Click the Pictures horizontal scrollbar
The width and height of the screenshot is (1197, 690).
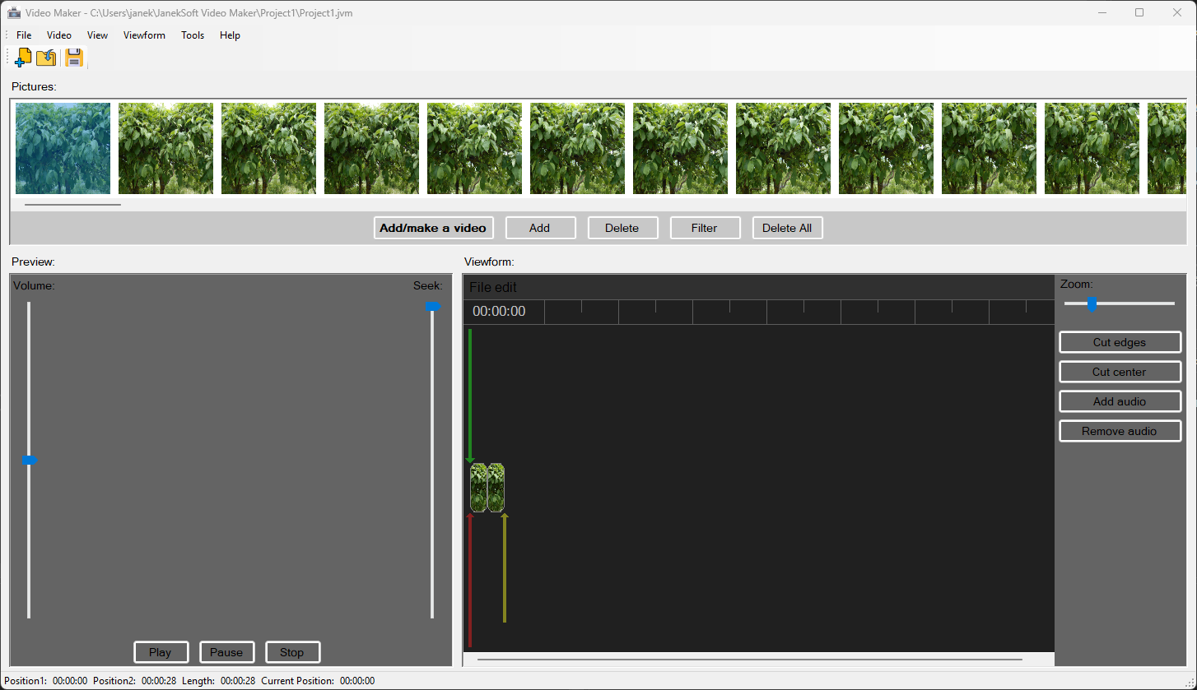point(72,204)
